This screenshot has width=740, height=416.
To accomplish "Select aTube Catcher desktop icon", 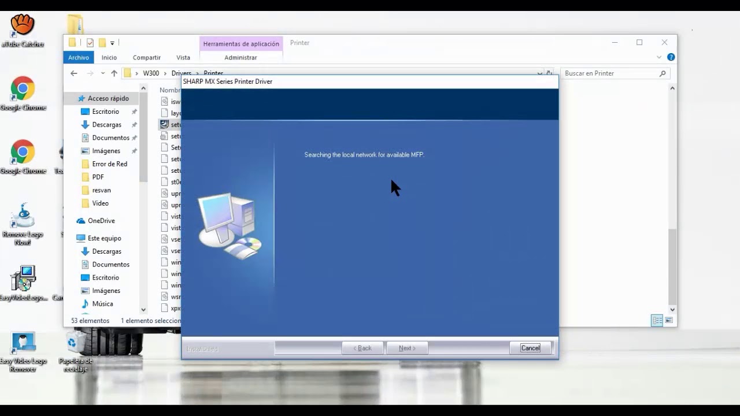I will click(x=23, y=31).
